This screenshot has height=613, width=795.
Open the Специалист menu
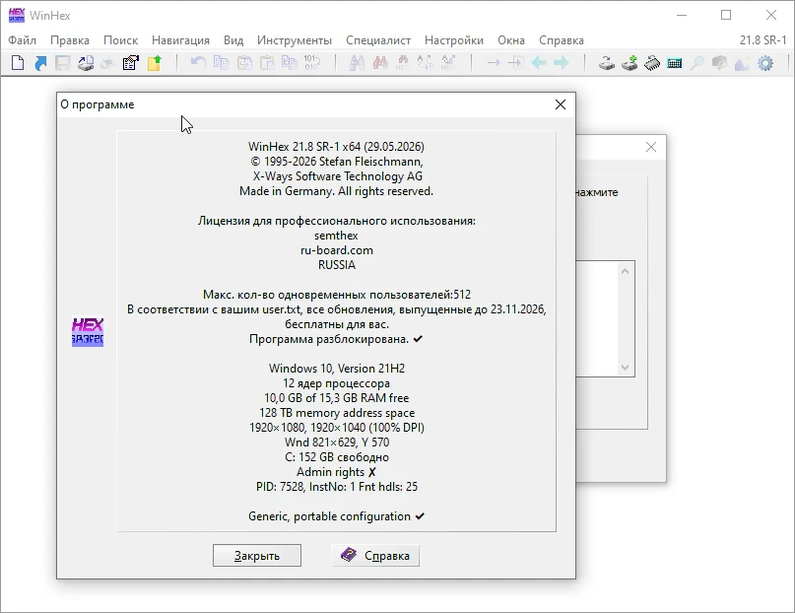tap(378, 40)
